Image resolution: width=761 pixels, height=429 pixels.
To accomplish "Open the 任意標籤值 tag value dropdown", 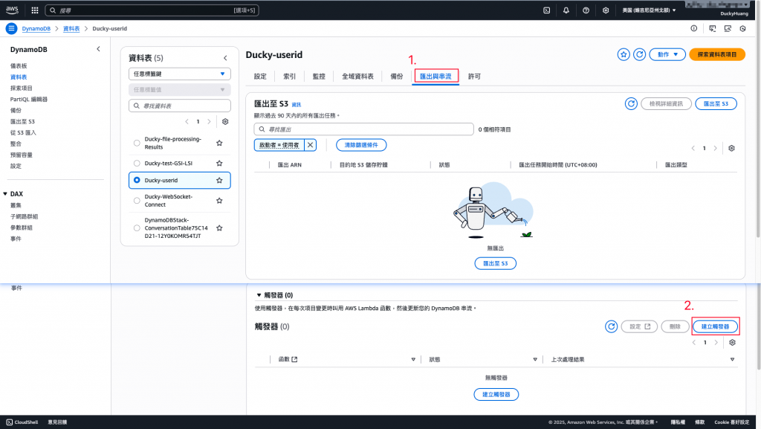I will [180, 89].
